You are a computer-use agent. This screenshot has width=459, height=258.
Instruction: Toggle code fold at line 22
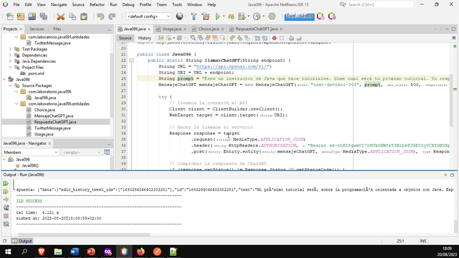(132, 61)
